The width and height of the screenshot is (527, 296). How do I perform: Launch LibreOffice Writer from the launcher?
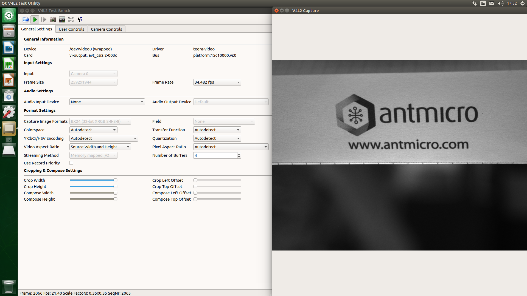pos(9,48)
